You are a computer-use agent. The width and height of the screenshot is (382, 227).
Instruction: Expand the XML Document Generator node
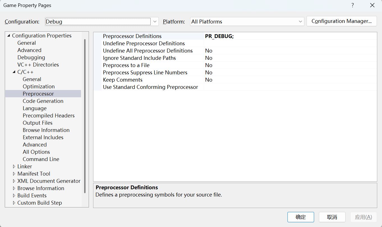[14, 181]
